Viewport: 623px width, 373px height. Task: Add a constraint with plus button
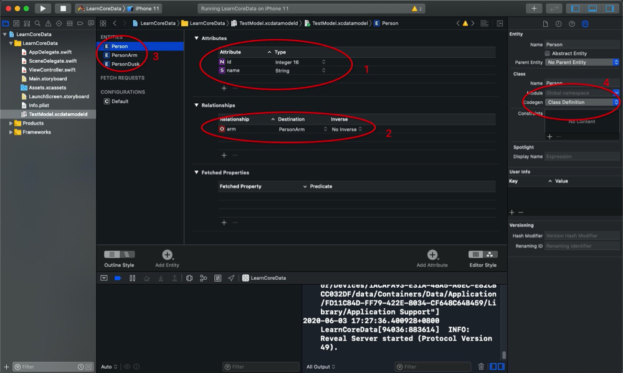click(549, 137)
